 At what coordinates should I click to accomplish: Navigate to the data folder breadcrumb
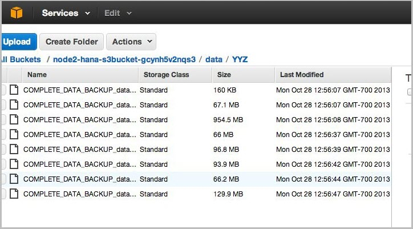point(214,59)
